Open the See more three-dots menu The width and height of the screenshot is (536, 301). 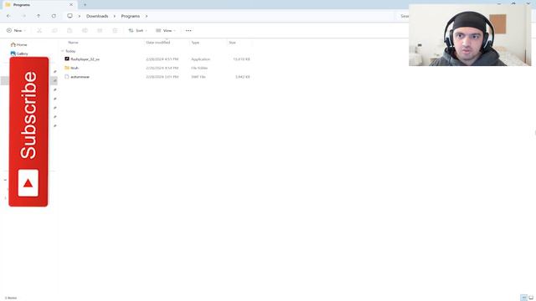coord(188,30)
